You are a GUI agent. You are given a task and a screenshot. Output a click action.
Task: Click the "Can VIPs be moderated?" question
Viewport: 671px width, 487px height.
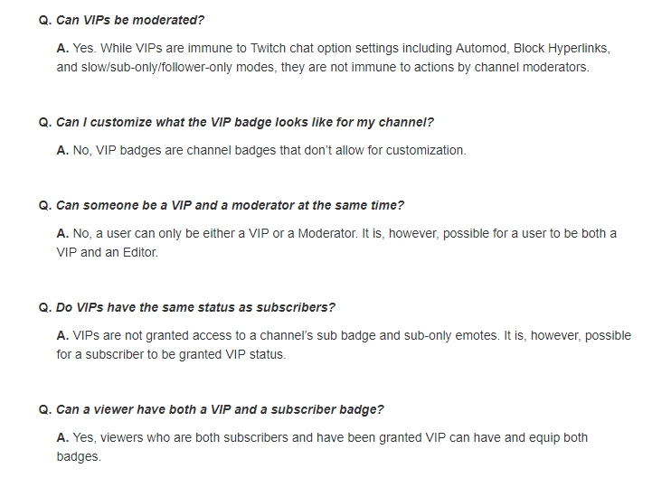coord(130,20)
